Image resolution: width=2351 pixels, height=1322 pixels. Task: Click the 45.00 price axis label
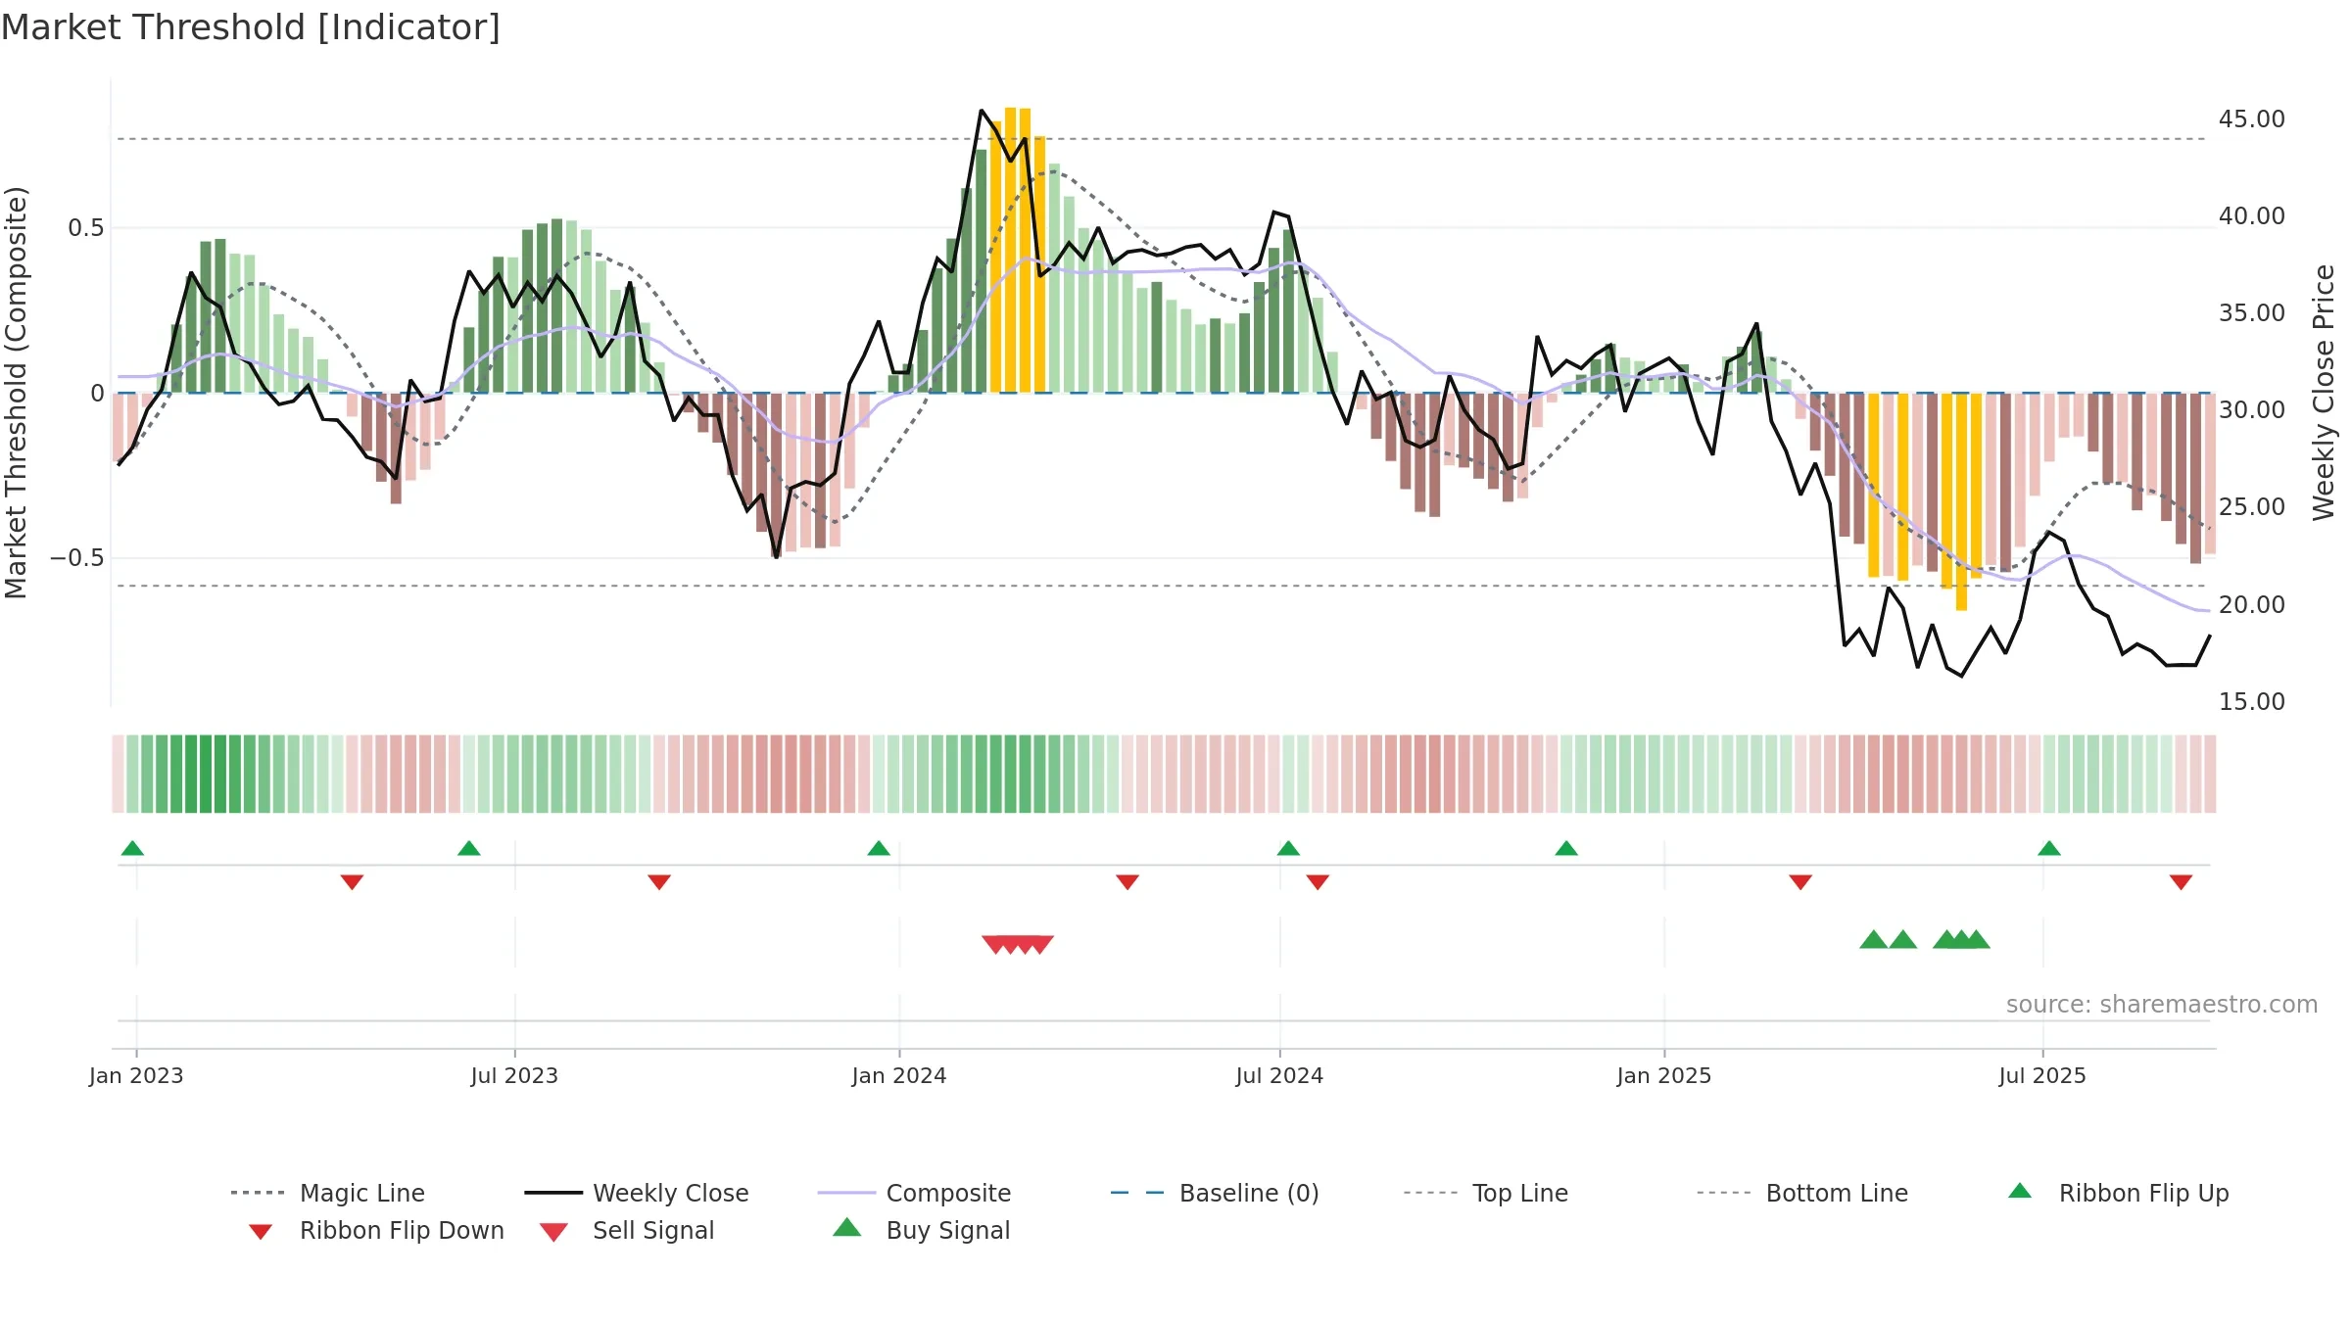(x=2252, y=119)
